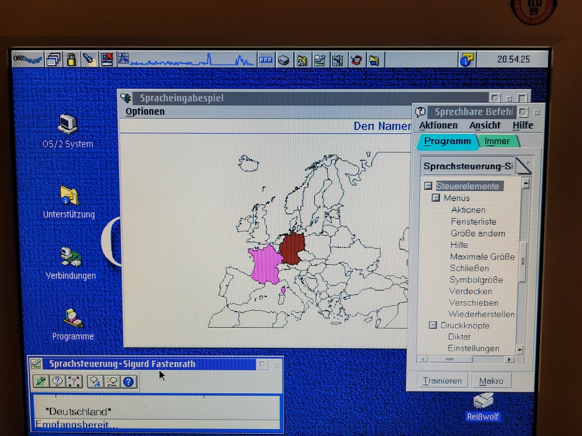582x436 pixels.
Task: Collapse the Steuerelemente tree node
Action: tap(428, 185)
